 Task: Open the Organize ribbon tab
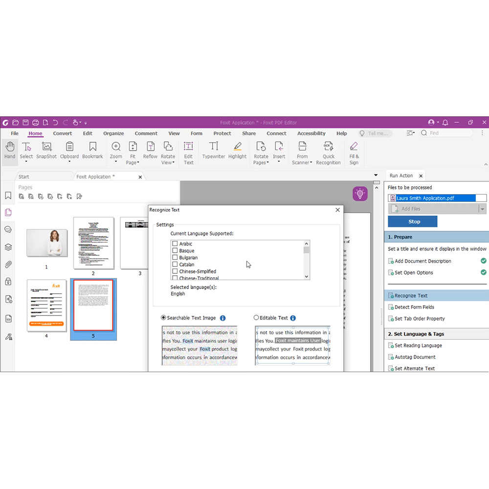tap(113, 133)
